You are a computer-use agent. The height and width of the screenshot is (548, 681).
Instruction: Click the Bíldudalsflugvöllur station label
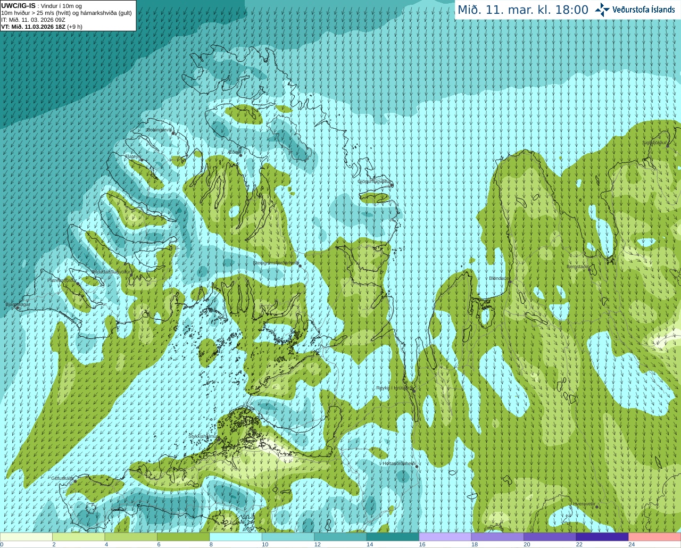(111, 271)
